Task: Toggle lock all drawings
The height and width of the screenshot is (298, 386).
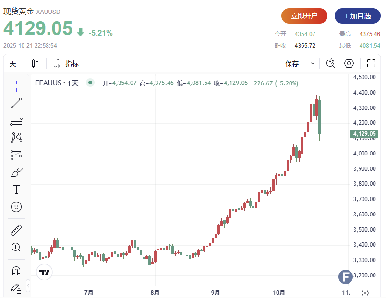Action: coord(16,288)
